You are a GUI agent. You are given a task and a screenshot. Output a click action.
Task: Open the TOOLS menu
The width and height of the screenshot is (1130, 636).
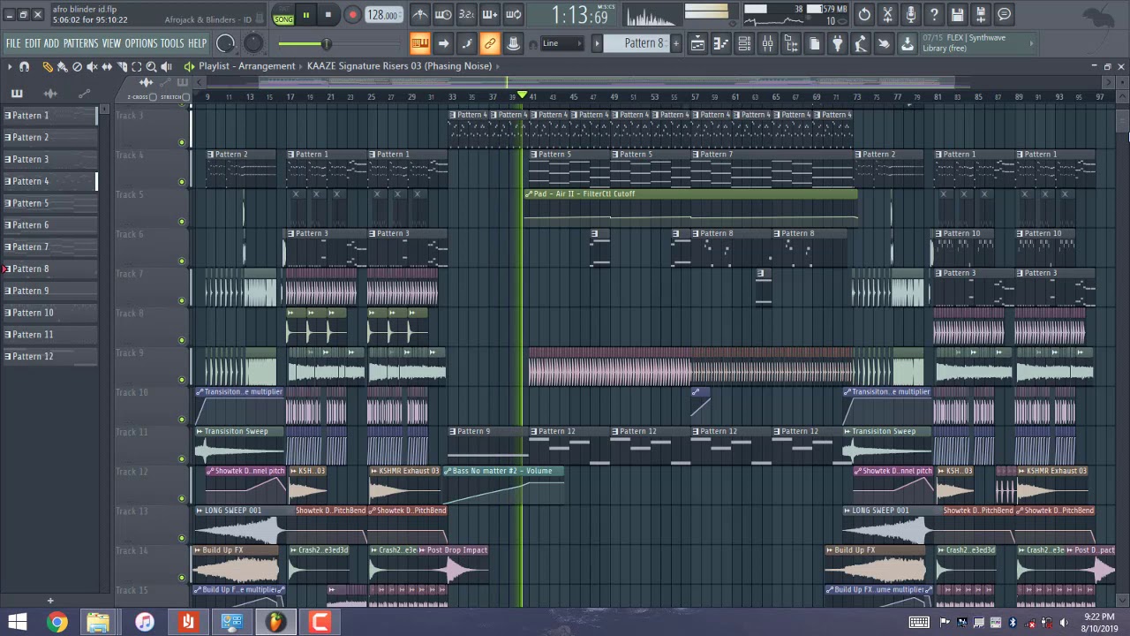pos(172,43)
